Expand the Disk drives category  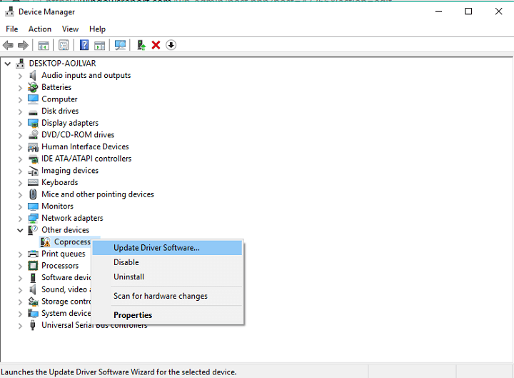pyautogui.click(x=20, y=112)
